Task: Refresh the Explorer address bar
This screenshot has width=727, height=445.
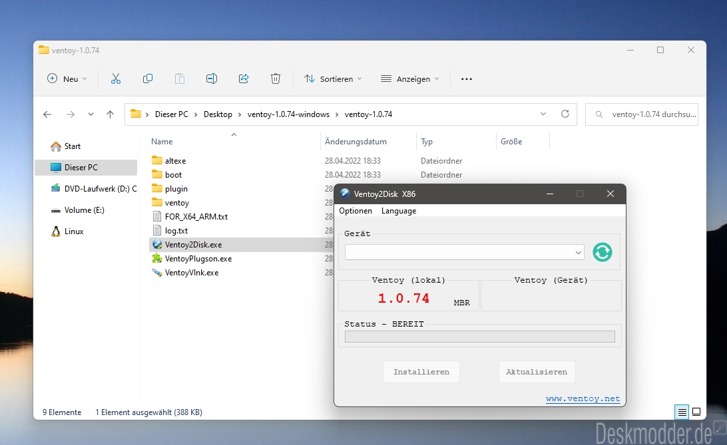Action: click(x=565, y=114)
